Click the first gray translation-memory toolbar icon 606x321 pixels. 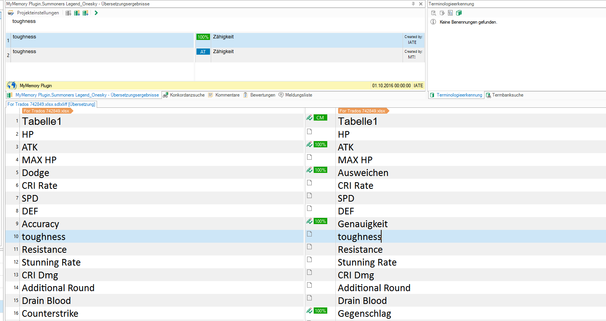tap(68, 13)
